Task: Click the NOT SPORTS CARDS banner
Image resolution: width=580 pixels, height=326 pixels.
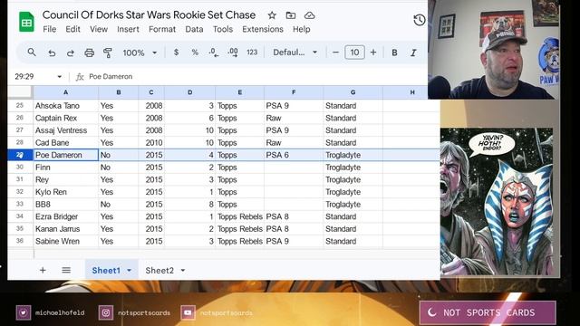Action: pos(488,312)
